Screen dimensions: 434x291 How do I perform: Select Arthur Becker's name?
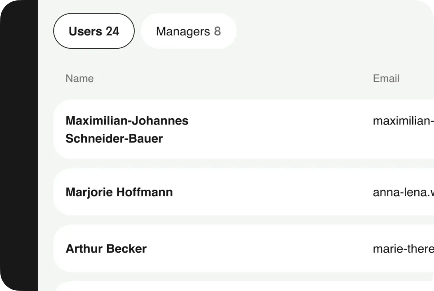click(x=106, y=249)
